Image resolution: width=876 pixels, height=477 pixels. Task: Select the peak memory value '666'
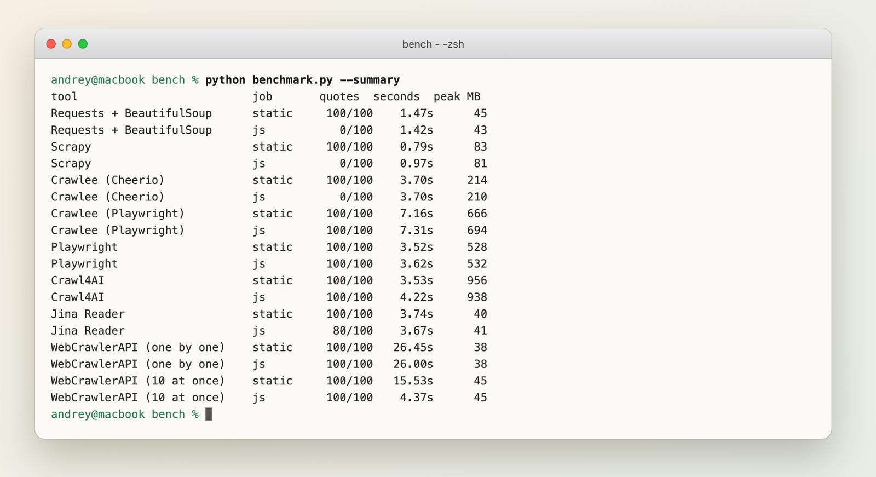[x=477, y=214]
